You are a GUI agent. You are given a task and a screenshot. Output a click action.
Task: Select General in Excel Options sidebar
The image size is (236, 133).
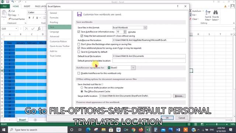point(60,13)
